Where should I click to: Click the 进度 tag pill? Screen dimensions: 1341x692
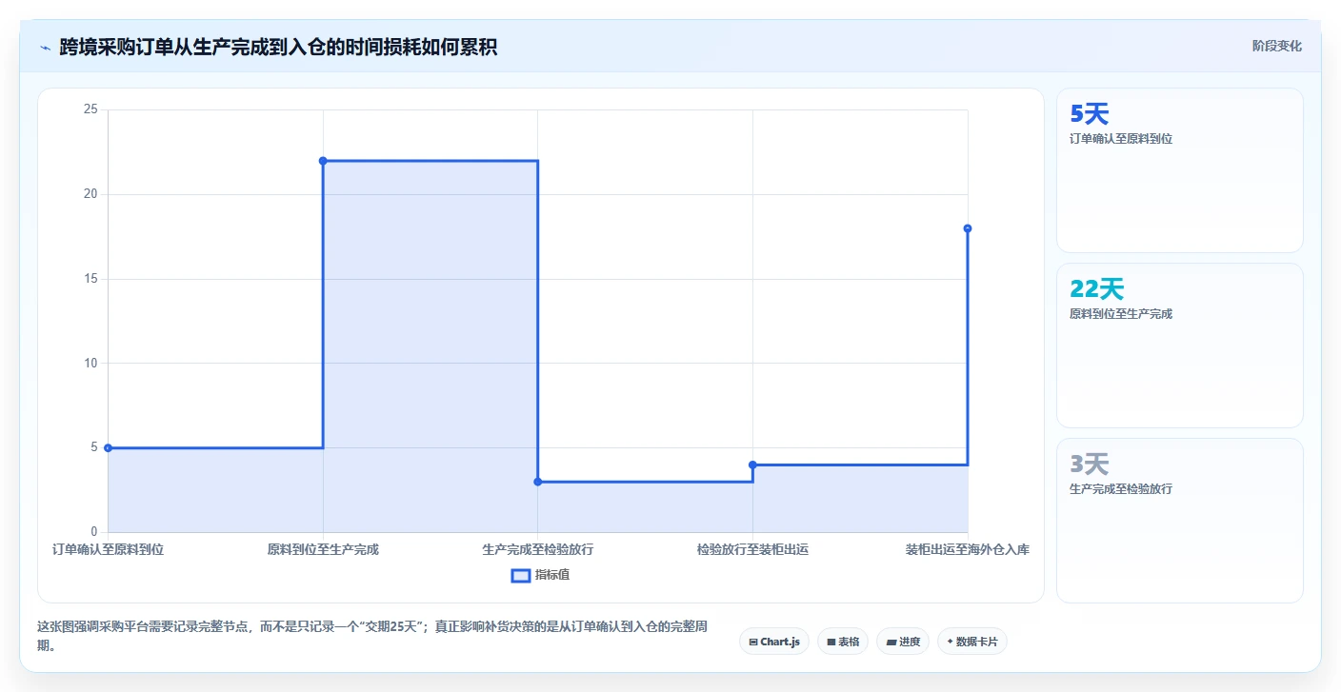pyautogui.click(x=903, y=642)
